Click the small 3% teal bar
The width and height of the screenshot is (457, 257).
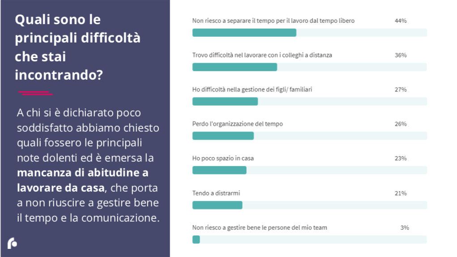(196, 240)
